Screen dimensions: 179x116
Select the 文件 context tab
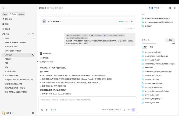(x=144, y=47)
